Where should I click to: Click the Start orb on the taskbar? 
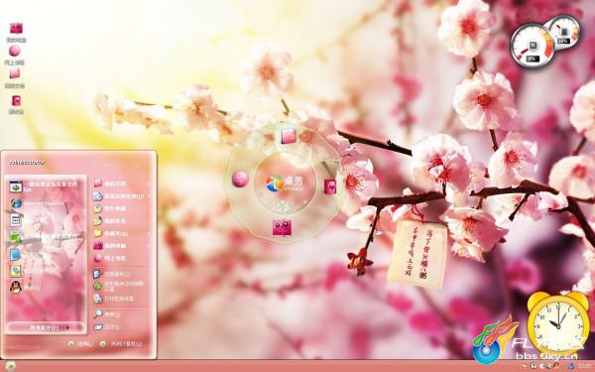pos(10,366)
